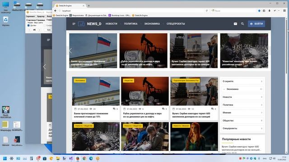
Task: Open the Спецпроекты sidebar category
Action: [242, 128]
